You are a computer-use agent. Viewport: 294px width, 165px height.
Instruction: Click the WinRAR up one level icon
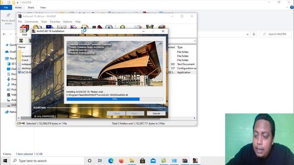coord(21,41)
